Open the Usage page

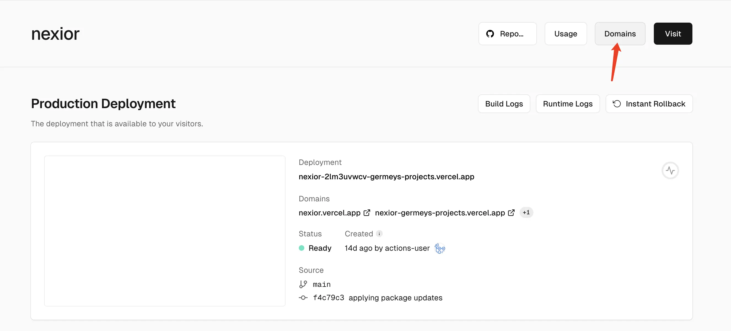point(565,34)
